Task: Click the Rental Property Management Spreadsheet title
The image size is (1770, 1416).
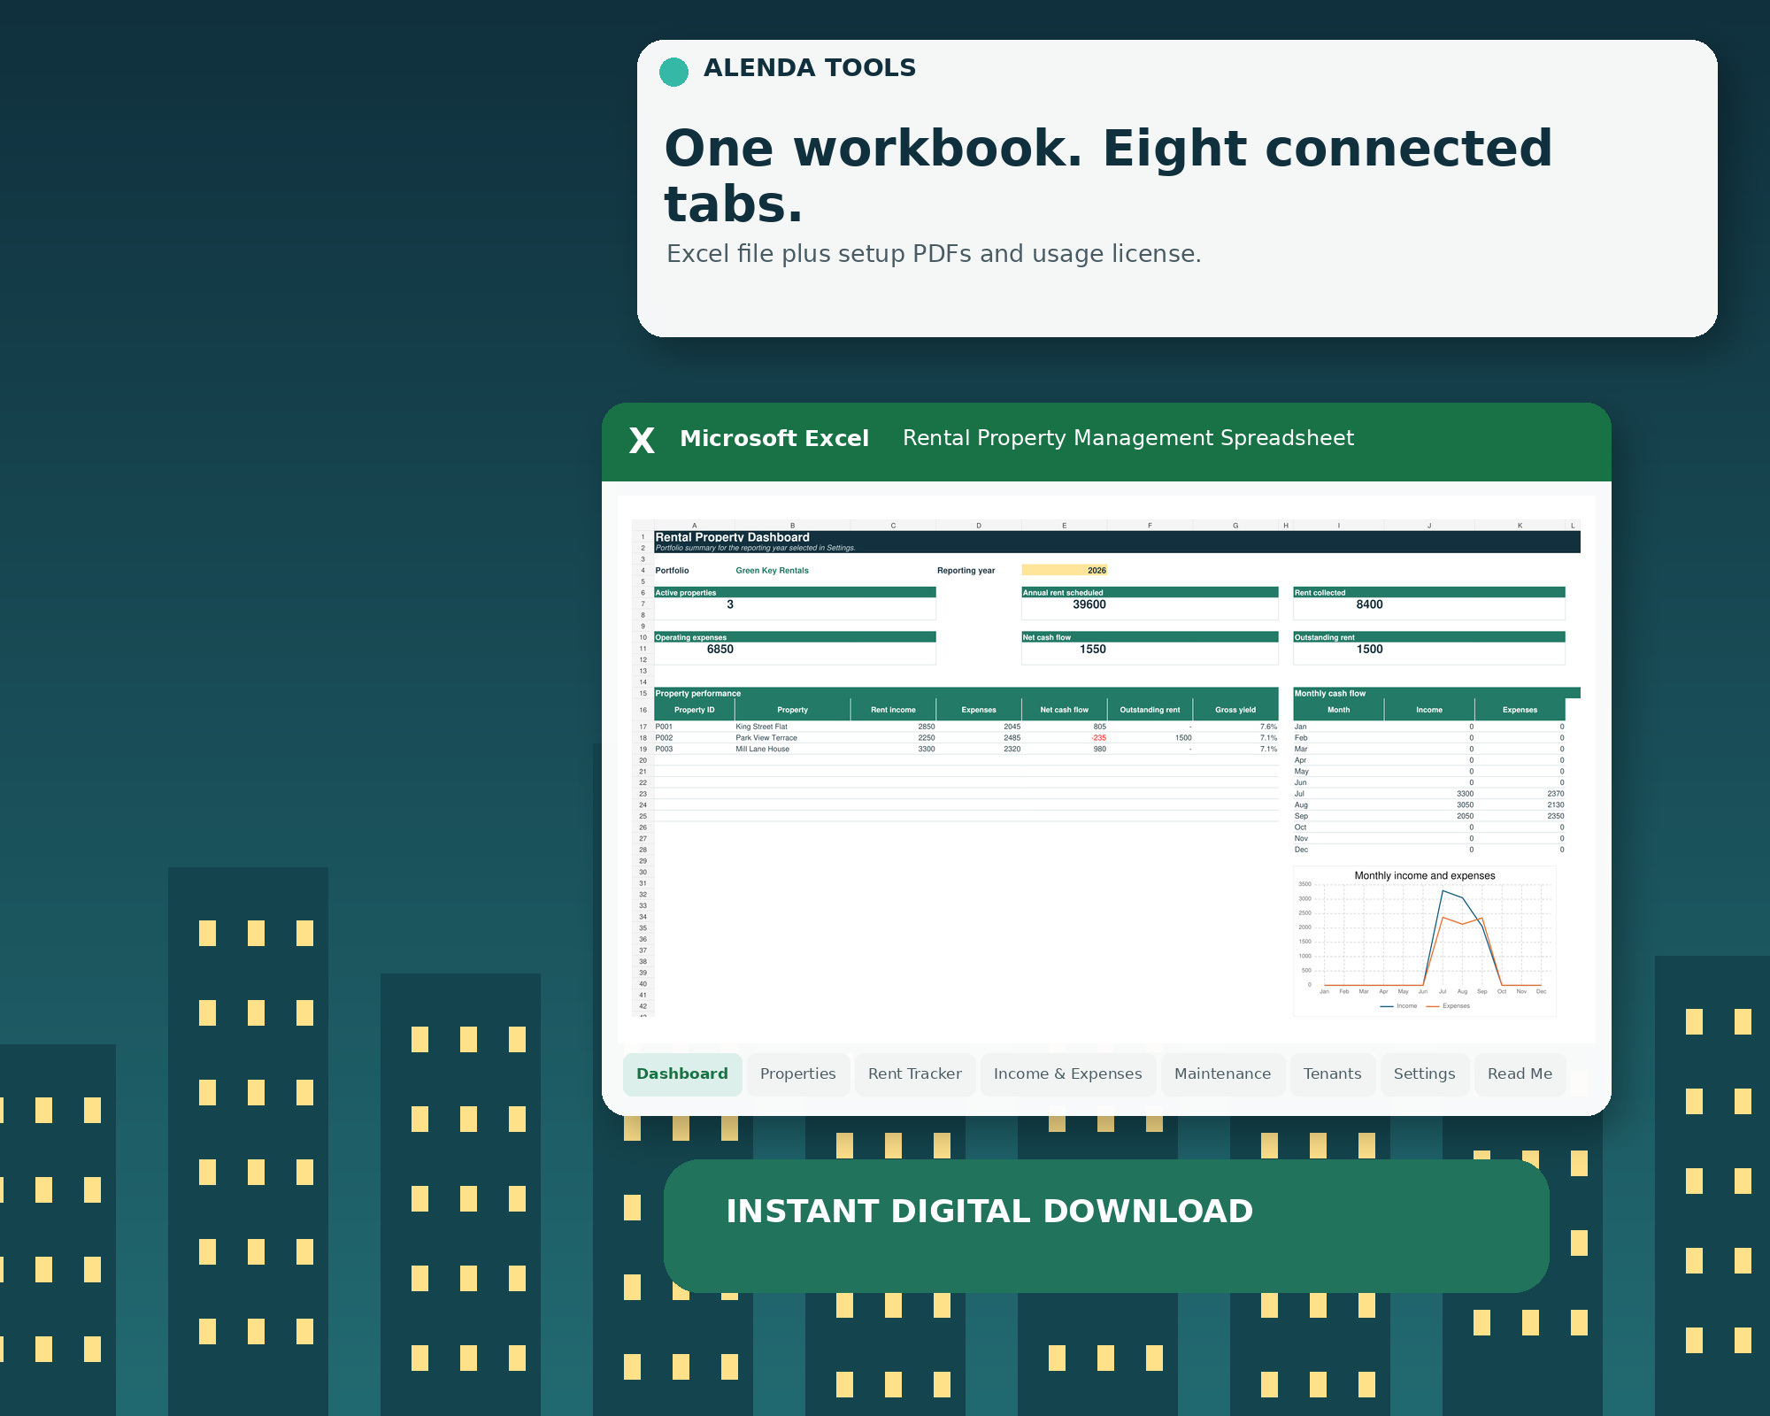Action: (x=1128, y=439)
